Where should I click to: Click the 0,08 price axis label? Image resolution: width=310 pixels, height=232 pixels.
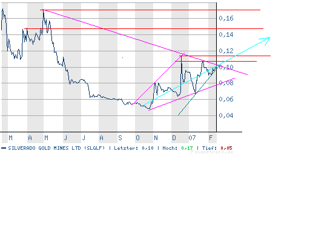click(x=226, y=83)
